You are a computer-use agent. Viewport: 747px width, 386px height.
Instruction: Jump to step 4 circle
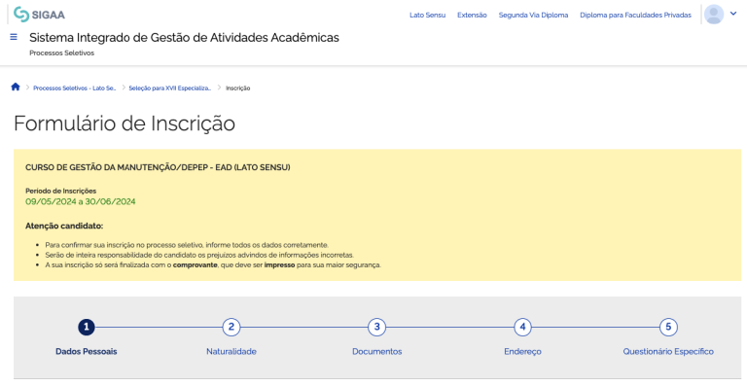tap(522, 327)
